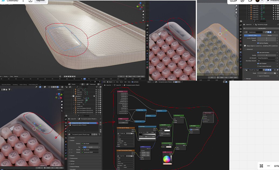The image size is (279, 170).
Task: Remove material slot with the minus icon
Action: pyautogui.click(x=100, y=125)
